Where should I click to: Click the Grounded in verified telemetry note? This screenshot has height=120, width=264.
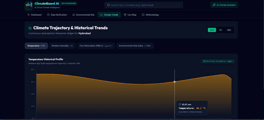pyautogui.click(x=190, y=112)
